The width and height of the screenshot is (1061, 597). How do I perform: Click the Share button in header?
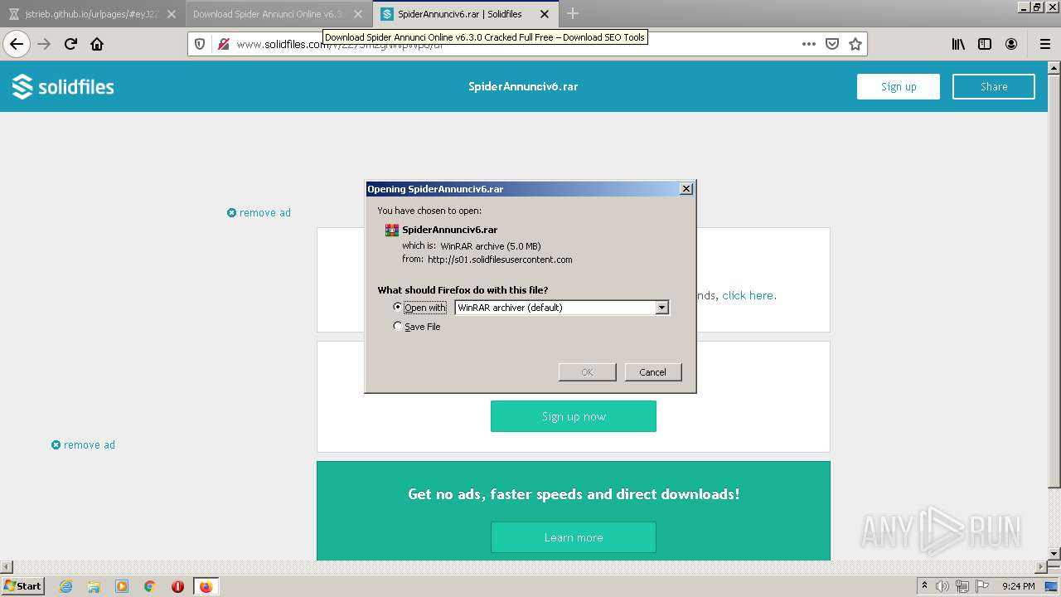pyautogui.click(x=994, y=86)
